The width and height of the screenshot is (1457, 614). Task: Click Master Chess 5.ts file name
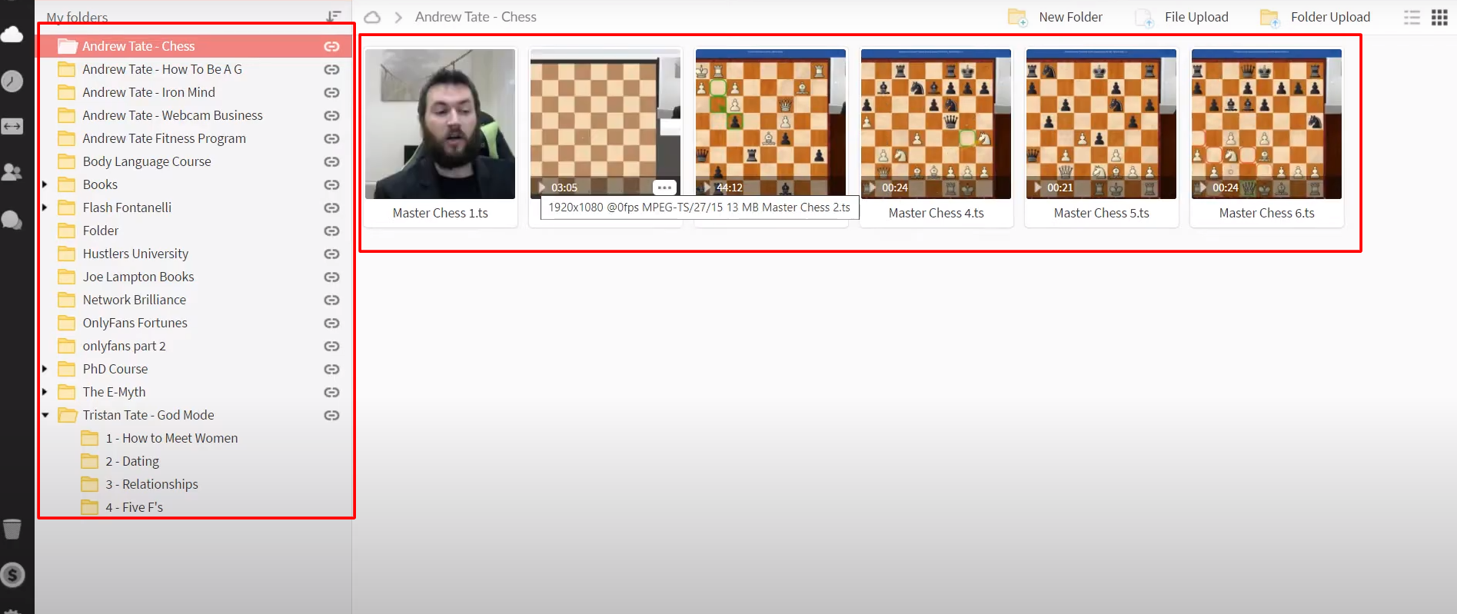1101,213
